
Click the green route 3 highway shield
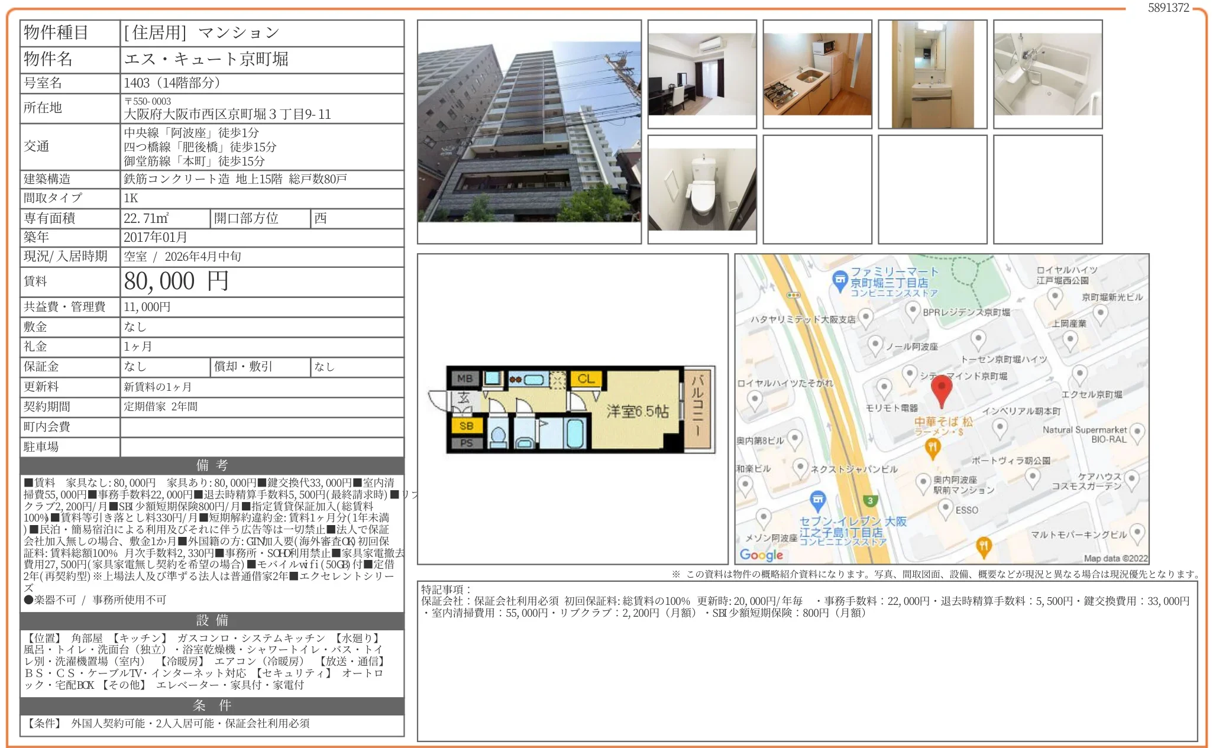point(869,501)
